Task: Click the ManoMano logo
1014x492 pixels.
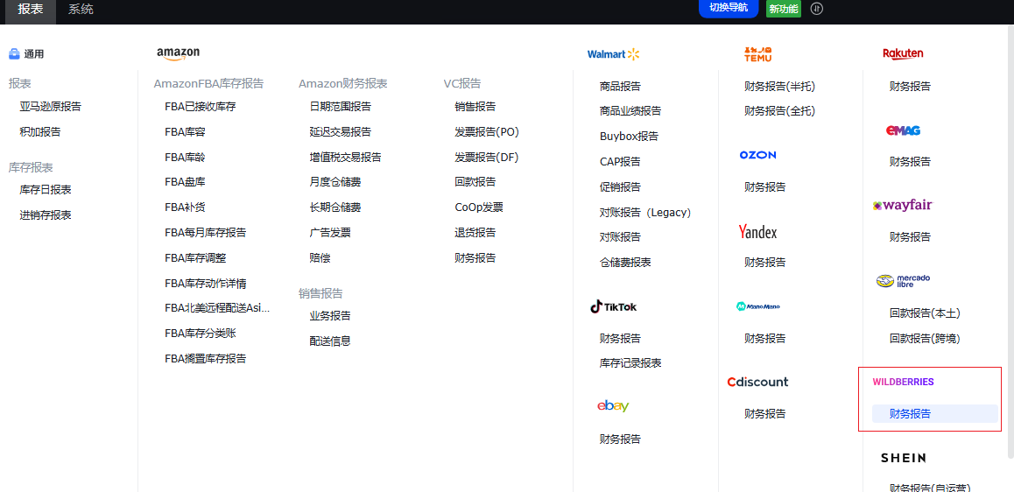Action: pos(758,306)
